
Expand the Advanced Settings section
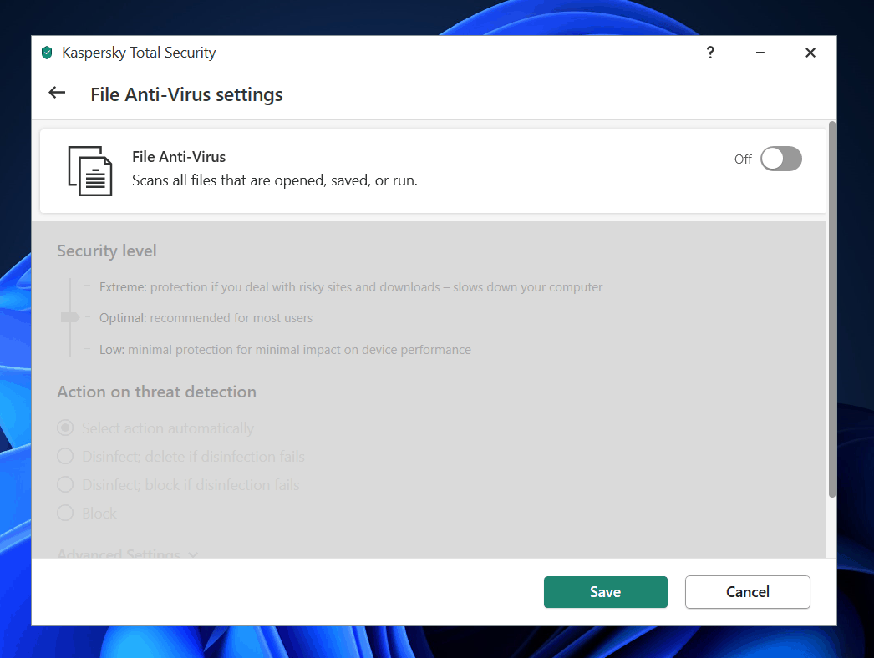point(127,554)
